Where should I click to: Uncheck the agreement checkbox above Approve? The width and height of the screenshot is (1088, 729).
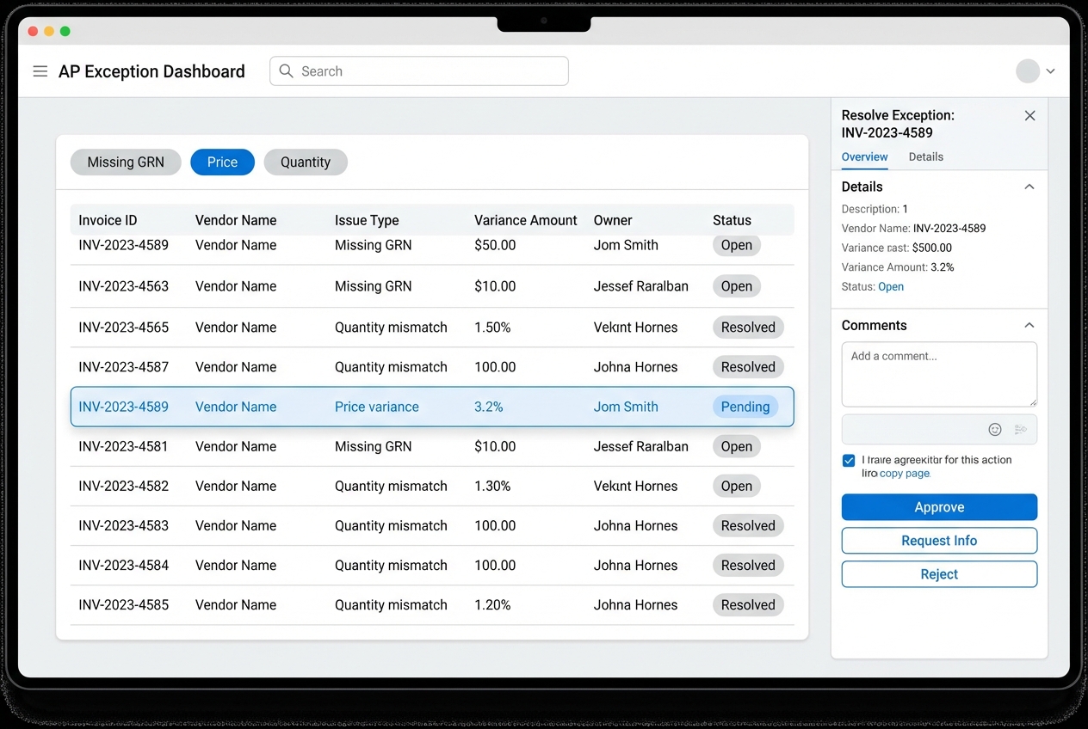(x=848, y=461)
